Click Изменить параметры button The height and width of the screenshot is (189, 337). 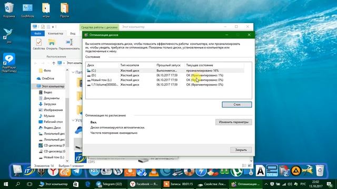[x=233, y=122]
